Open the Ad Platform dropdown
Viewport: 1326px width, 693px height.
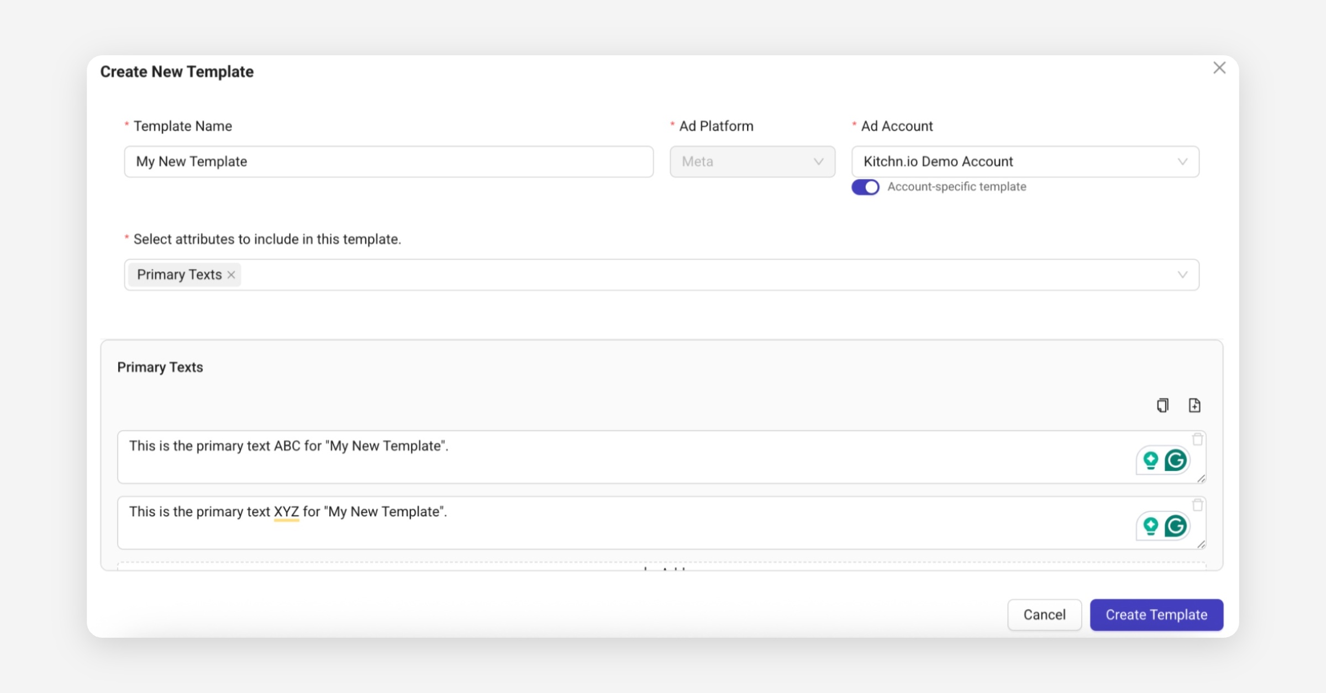pos(752,161)
